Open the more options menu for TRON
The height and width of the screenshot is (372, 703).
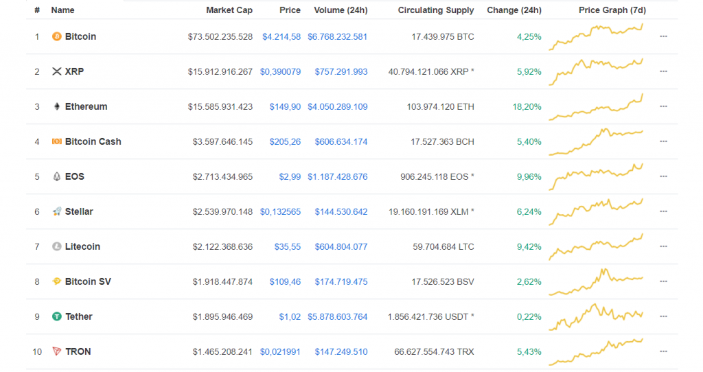coord(664,351)
